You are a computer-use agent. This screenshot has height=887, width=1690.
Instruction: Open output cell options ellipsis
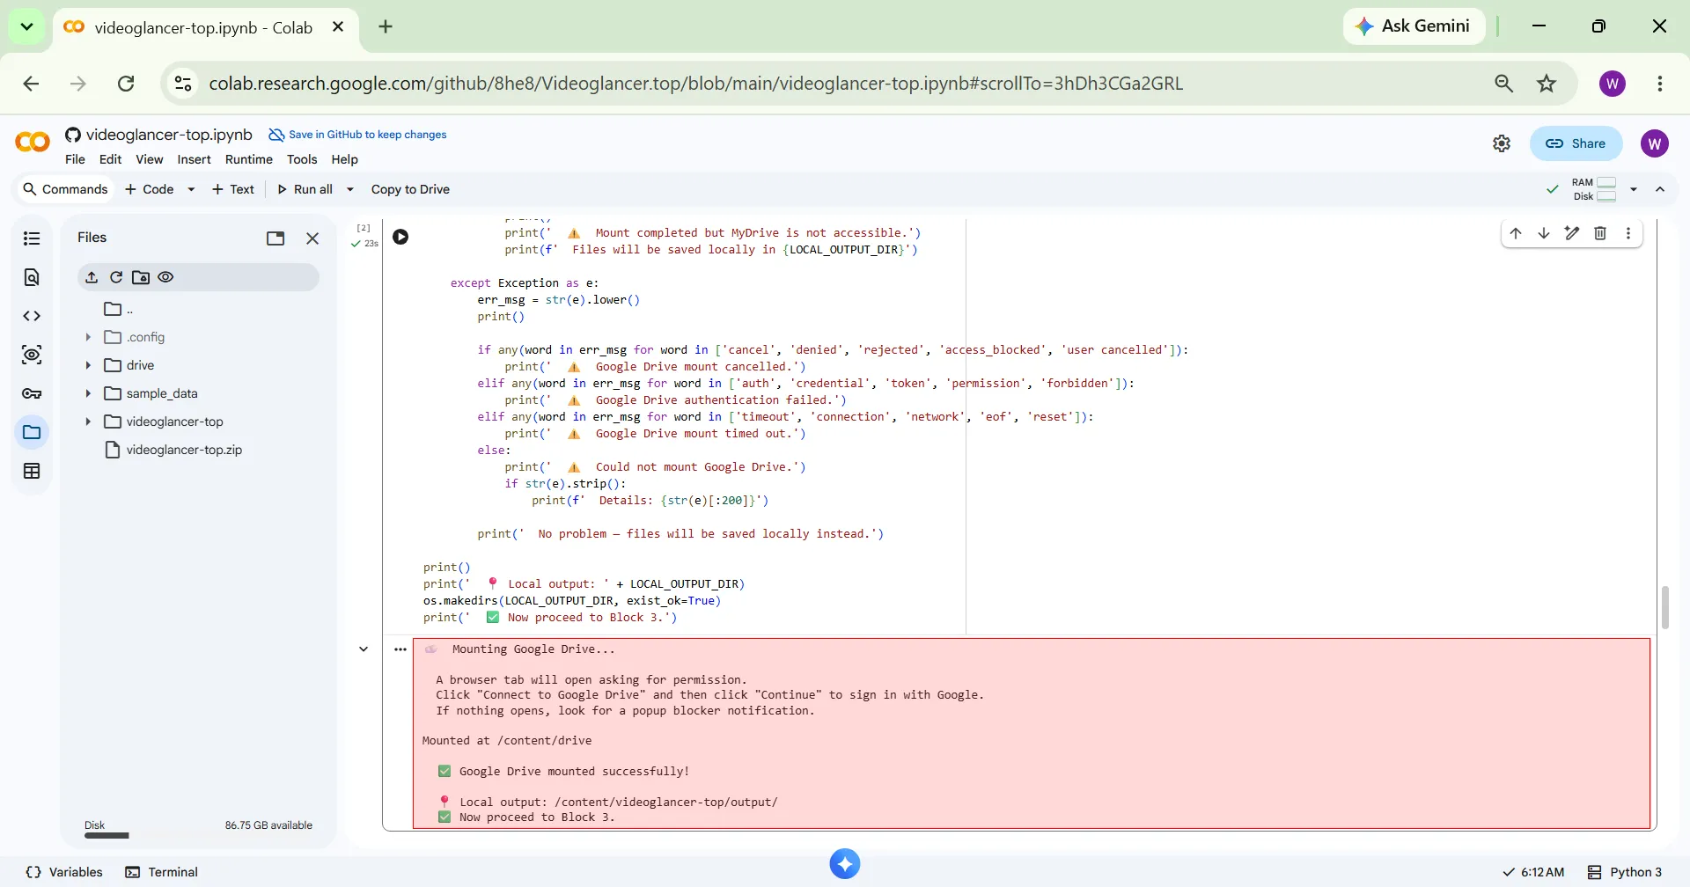400,649
